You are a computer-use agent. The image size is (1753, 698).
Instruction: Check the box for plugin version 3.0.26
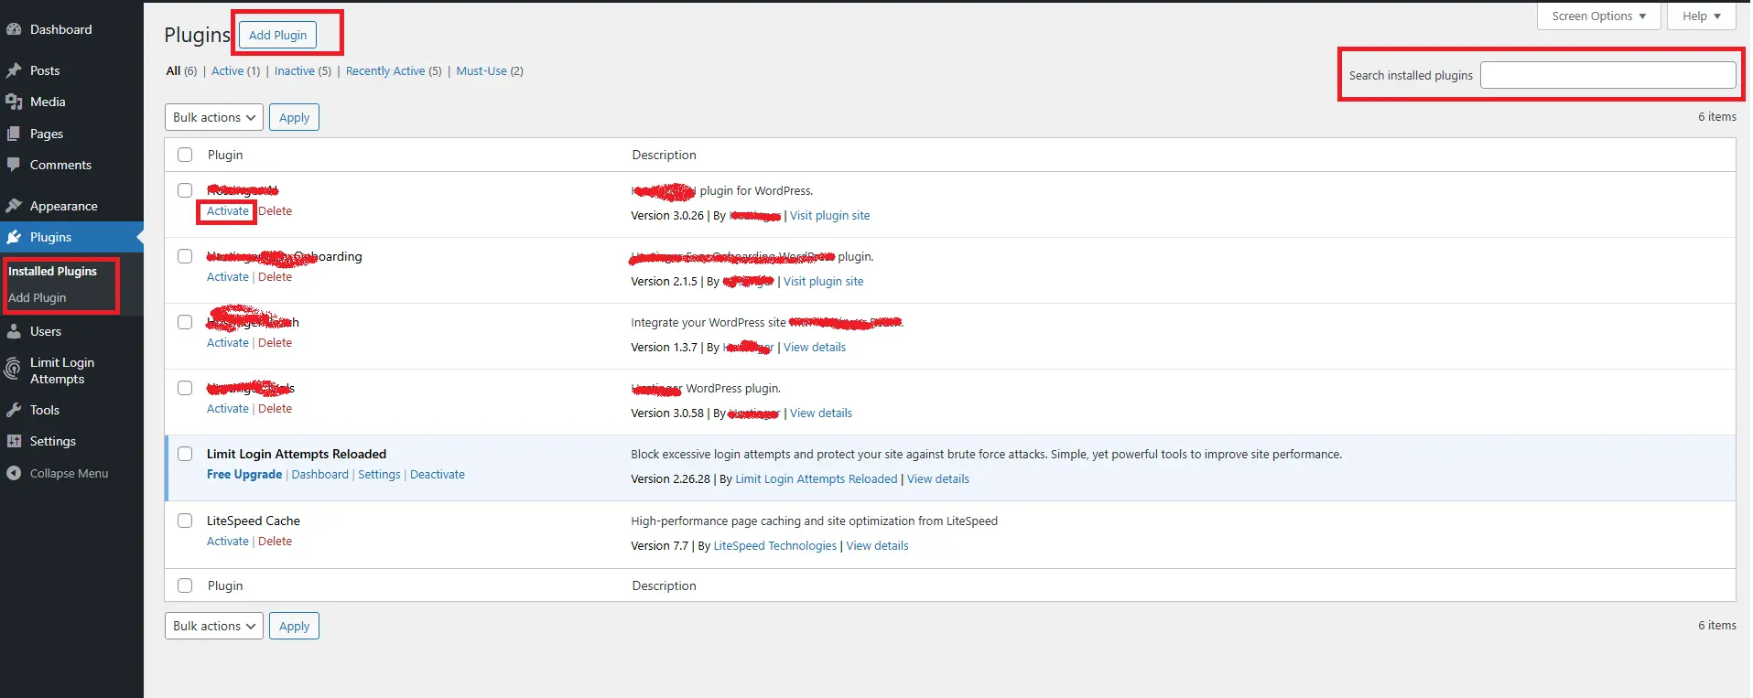(185, 190)
